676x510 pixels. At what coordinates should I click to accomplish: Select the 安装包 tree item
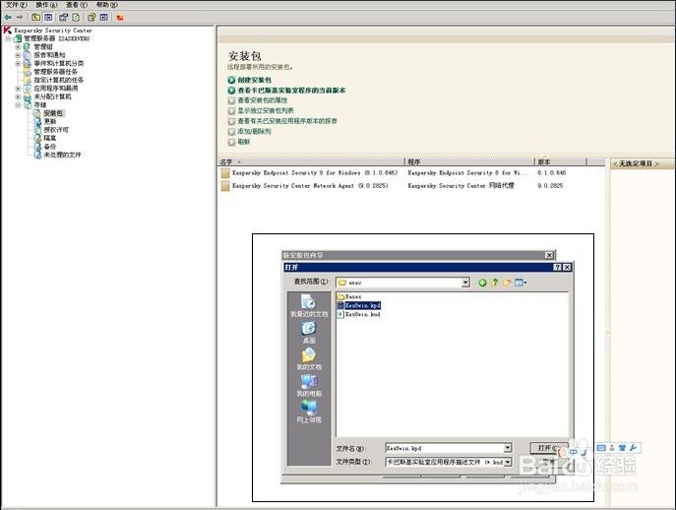pyautogui.click(x=53, y=113)
